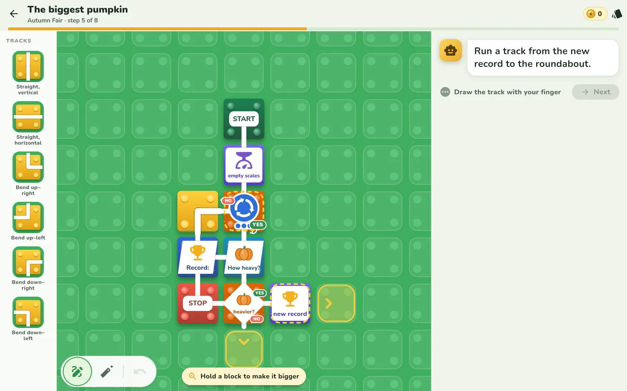This screenshot has height=391, width=627.
Task: Select the Straight vertical track piece
Action: tap(28, 66)
